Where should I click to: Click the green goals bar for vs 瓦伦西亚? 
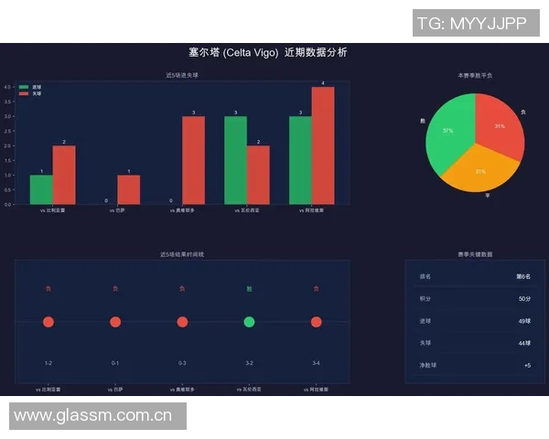click(x=236, y=160)
